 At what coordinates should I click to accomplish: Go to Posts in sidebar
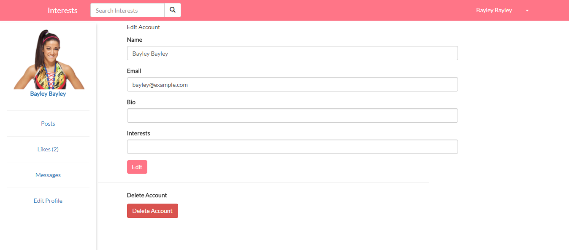point(48,124)
